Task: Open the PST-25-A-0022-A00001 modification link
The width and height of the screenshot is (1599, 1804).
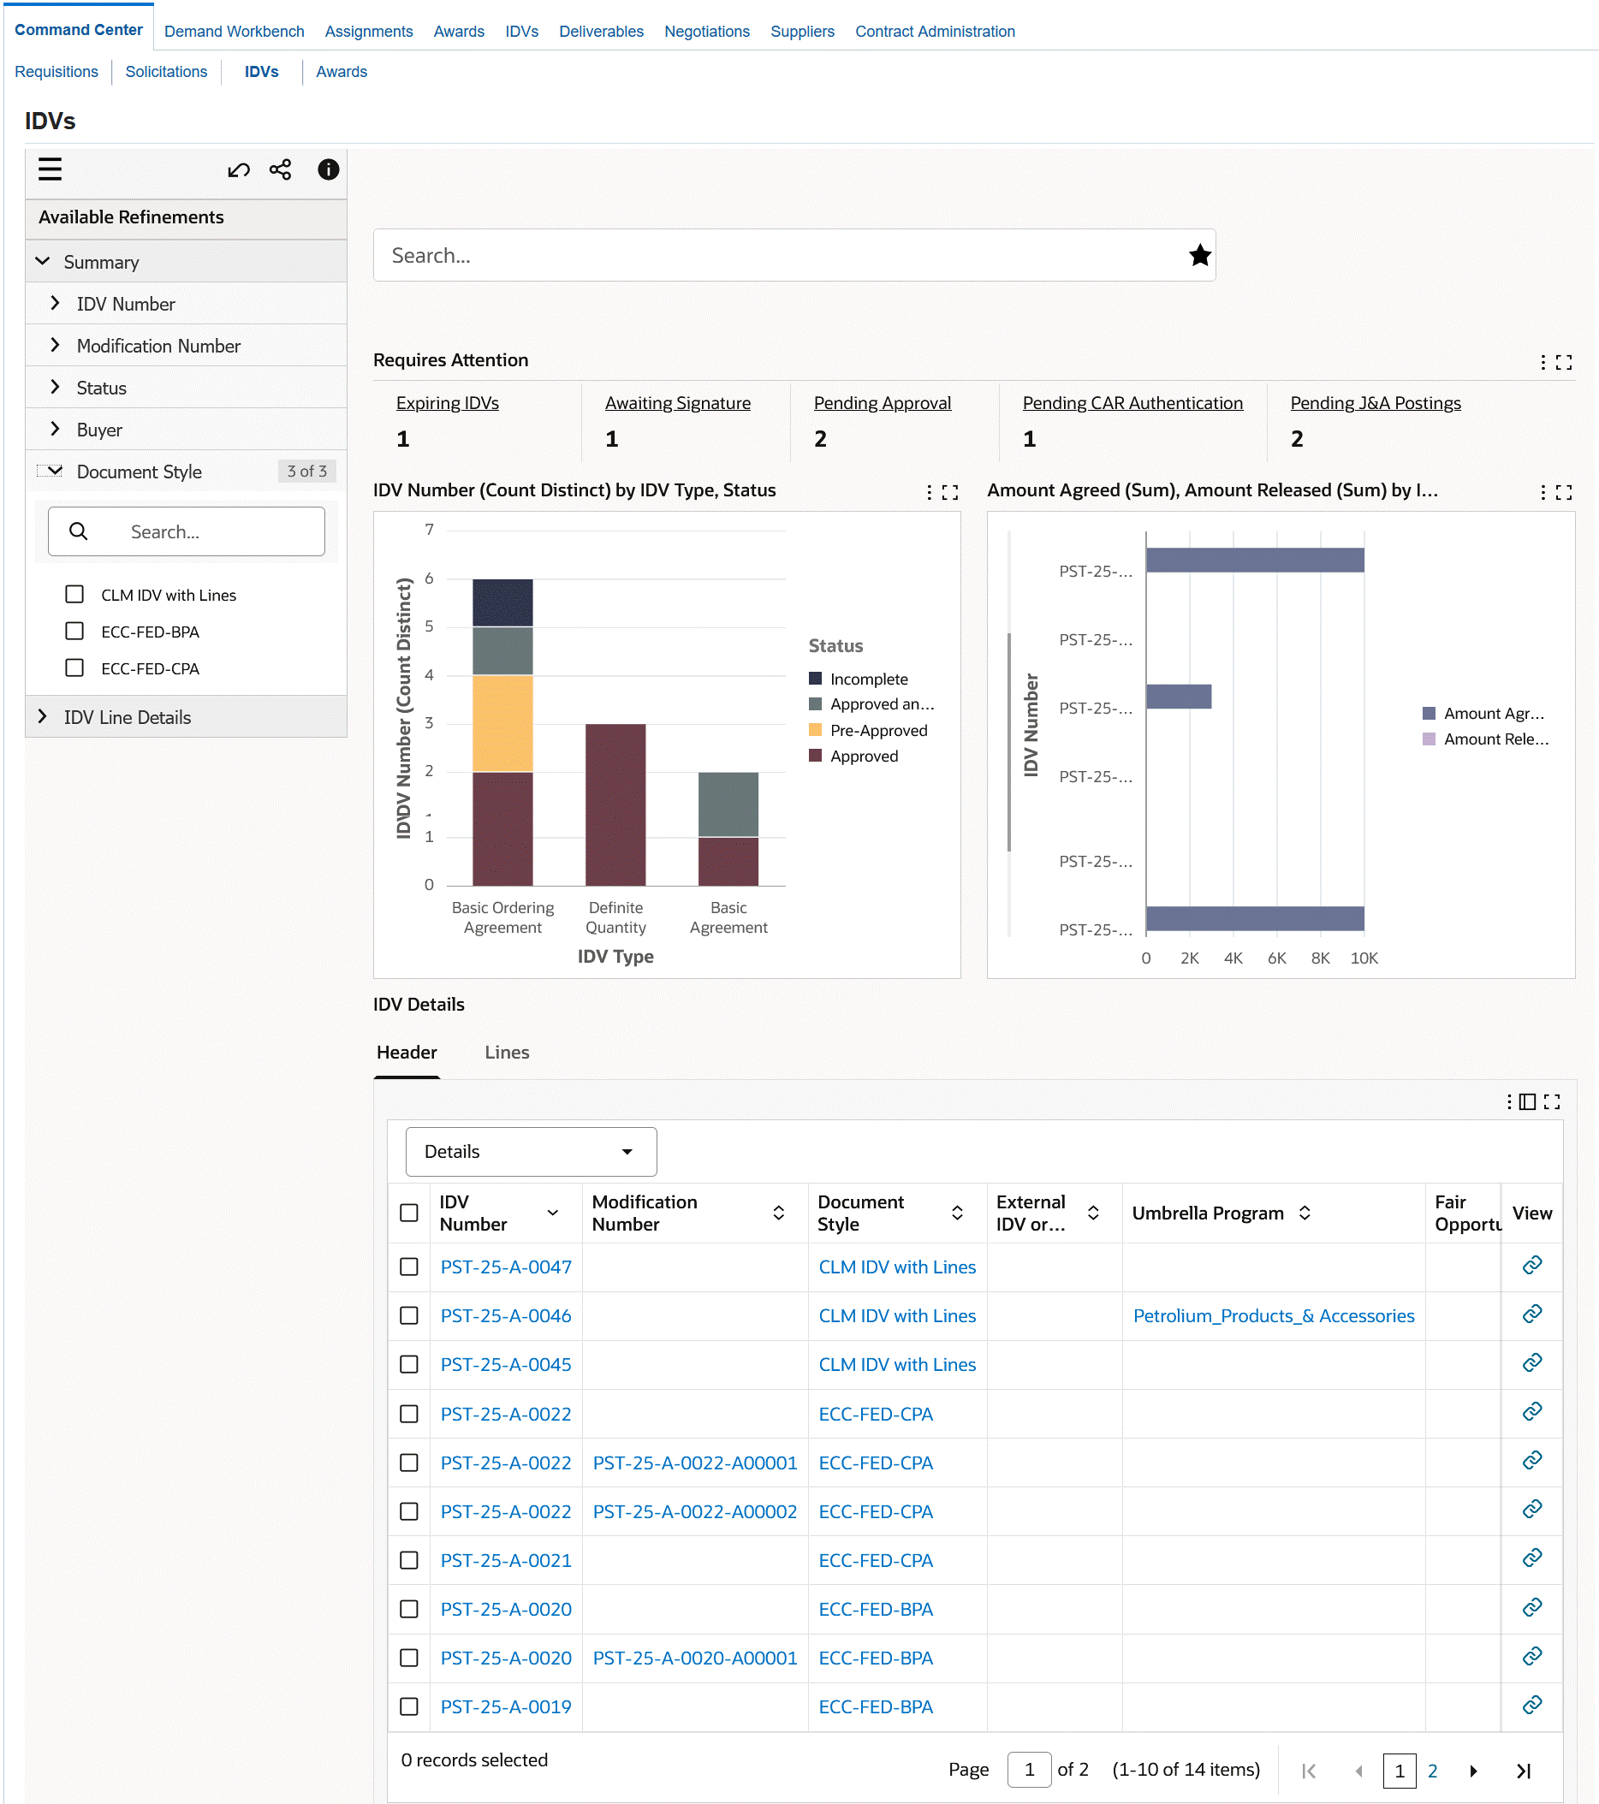Action: pos(695,1463)
